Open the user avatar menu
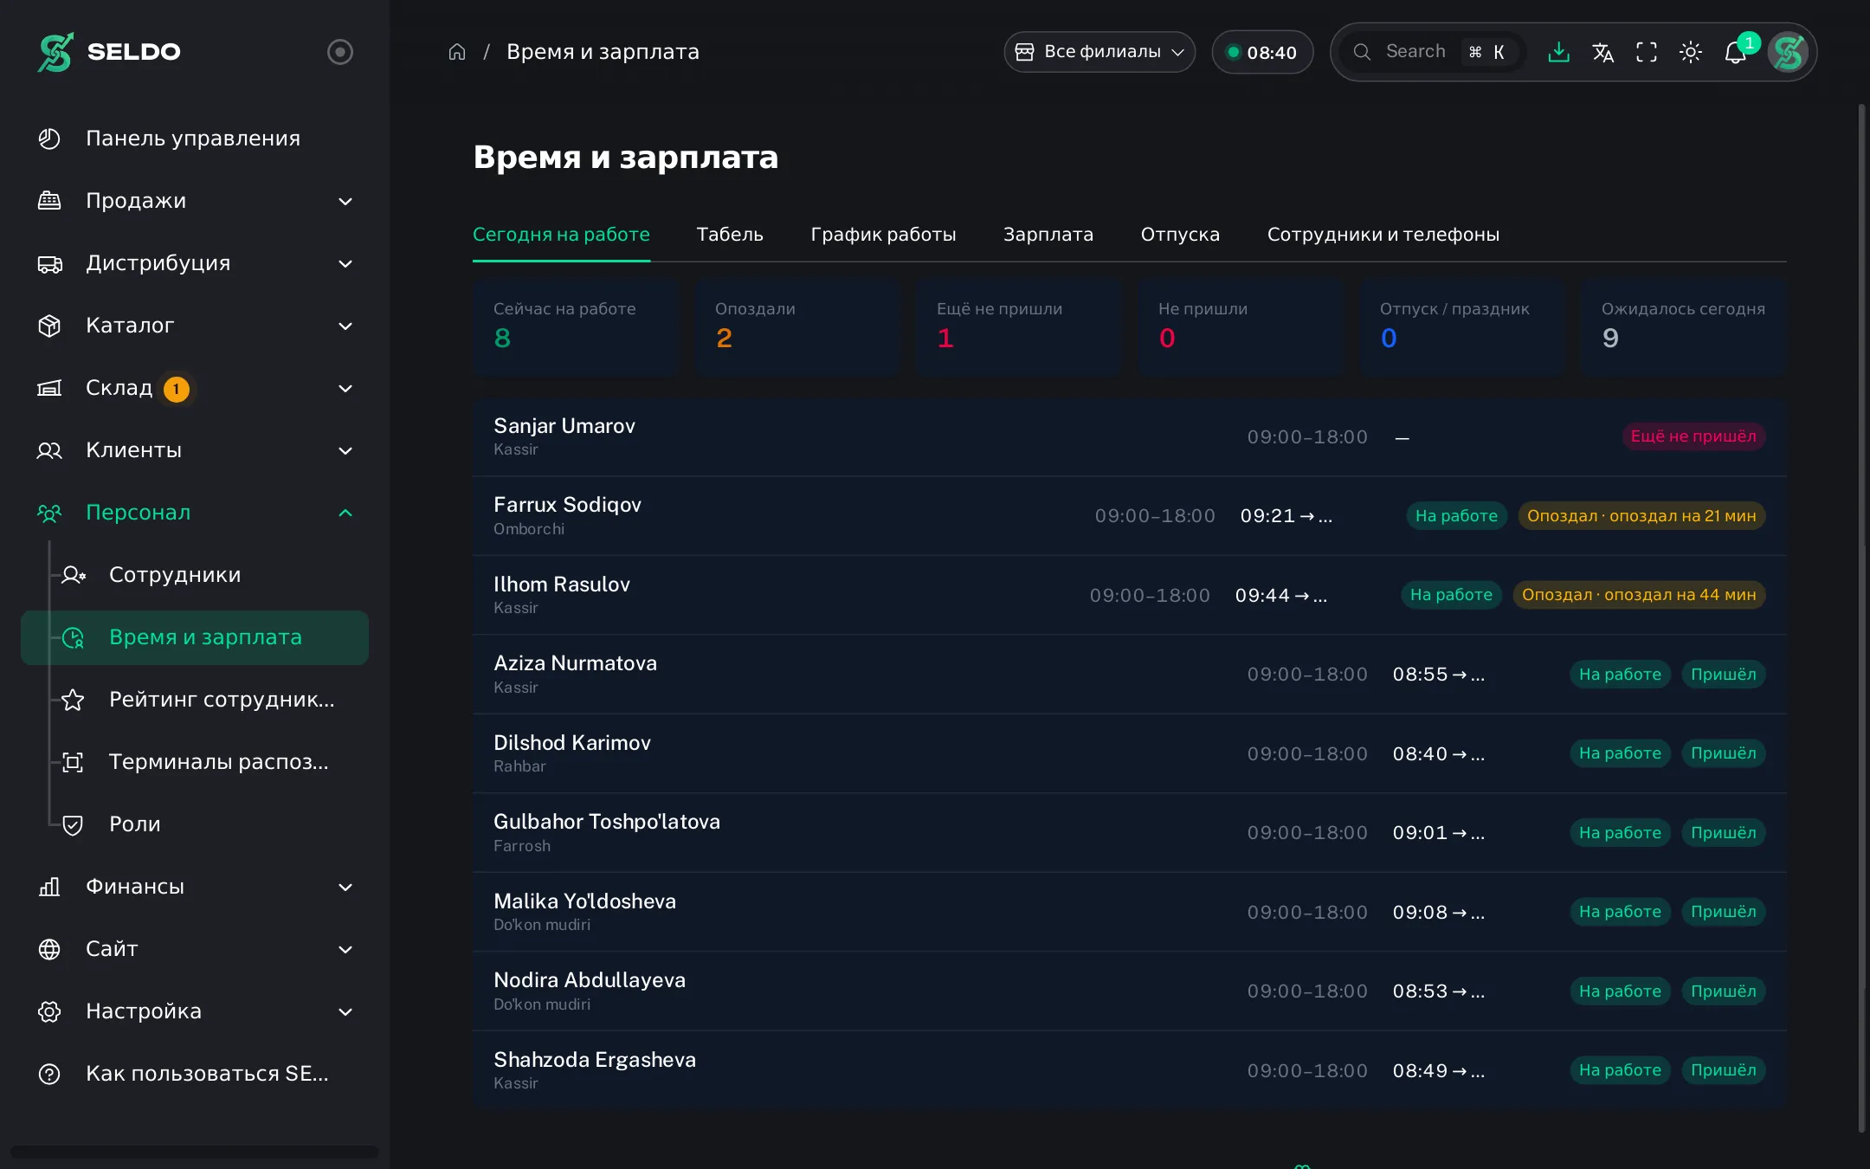 [1788, 52]
